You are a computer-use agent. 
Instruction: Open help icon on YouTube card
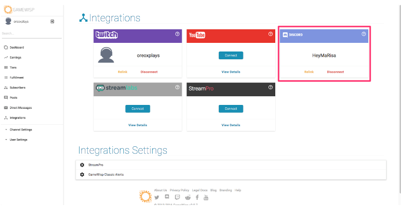(x=270, y=34)
